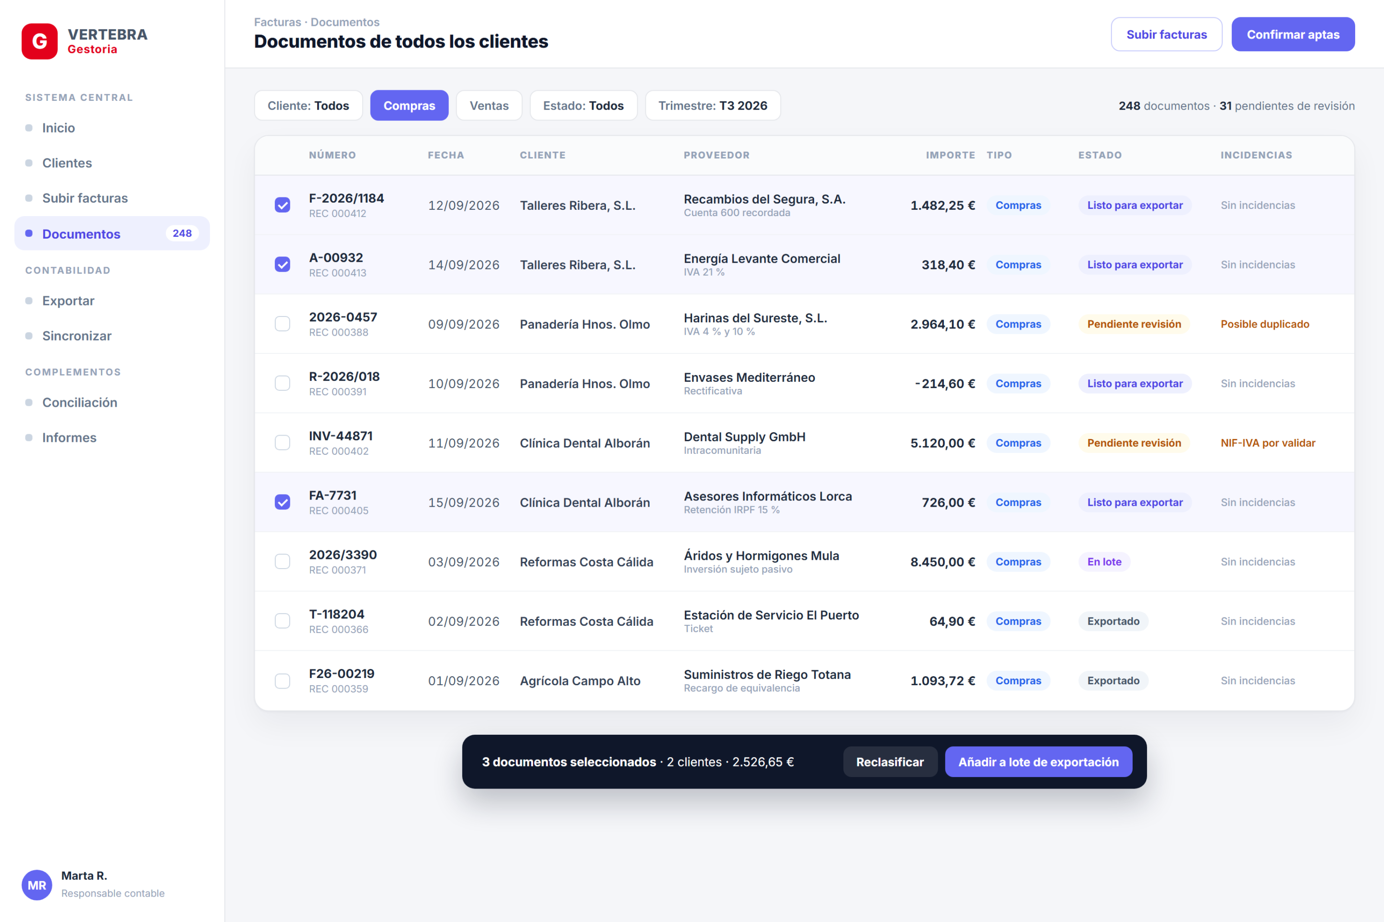Click the amount 8.450,00 €
The width and height of the screenshot is (1384, 922).
click(x=943, y=561)
